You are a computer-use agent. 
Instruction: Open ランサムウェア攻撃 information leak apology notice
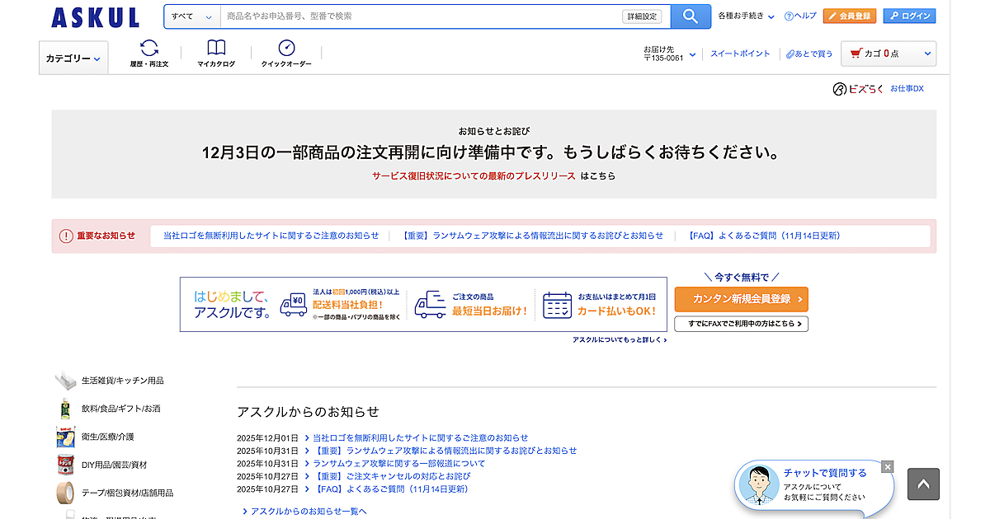531,236
